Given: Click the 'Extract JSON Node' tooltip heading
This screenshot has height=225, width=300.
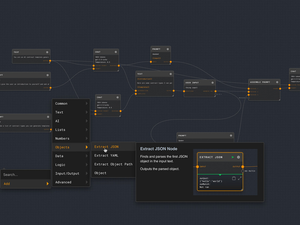Looking at the screenshot, I should [x=159, y=149].
